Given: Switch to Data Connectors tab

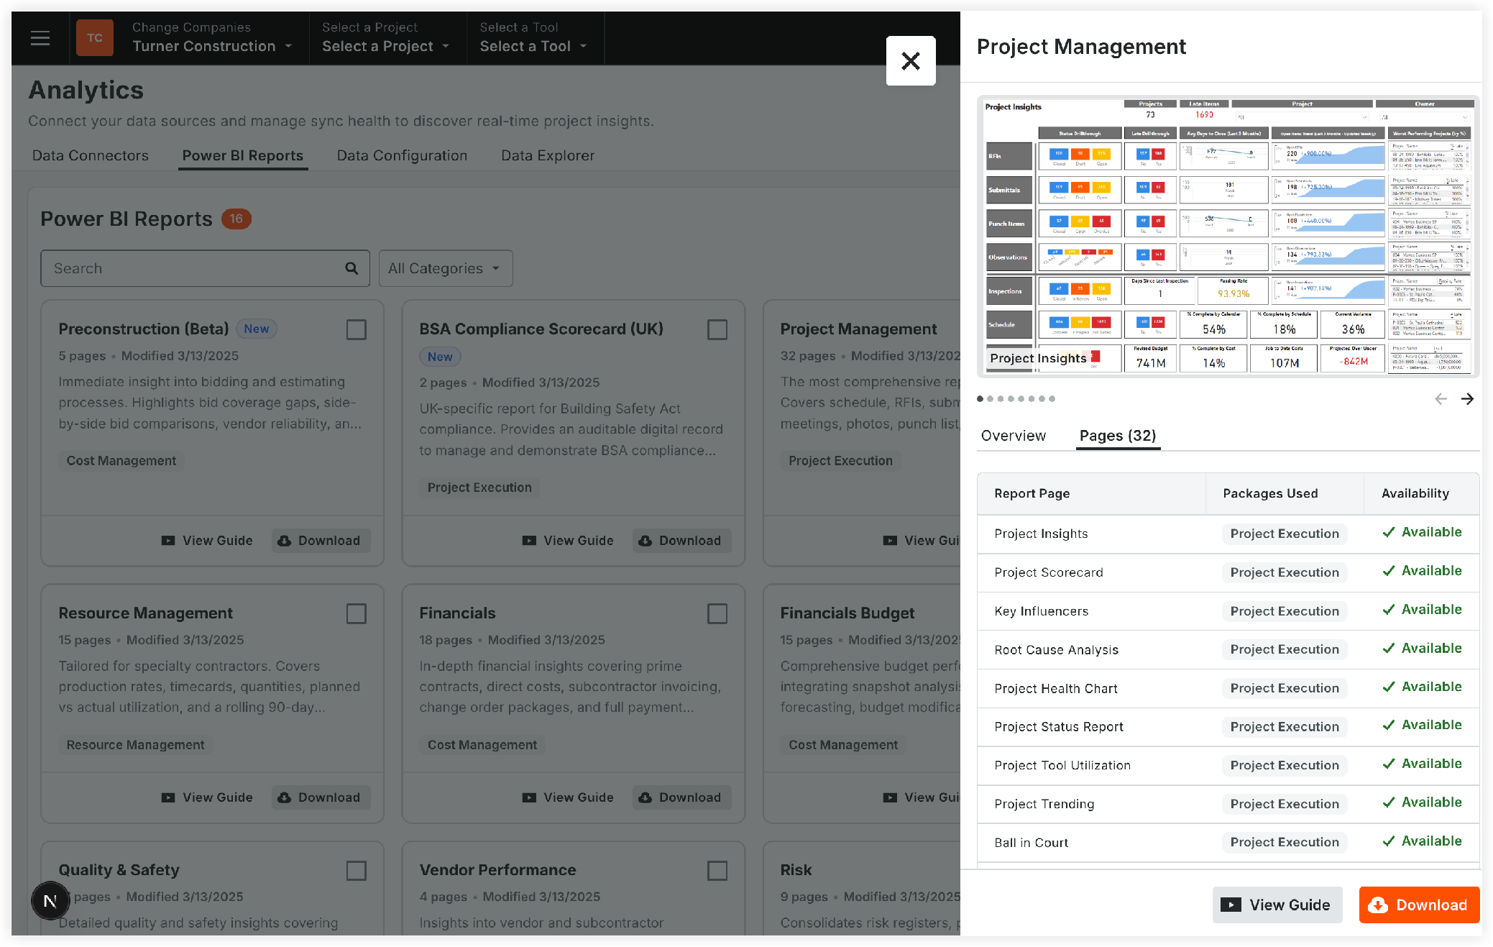Looking at the screenshot, I should [91, 155].
